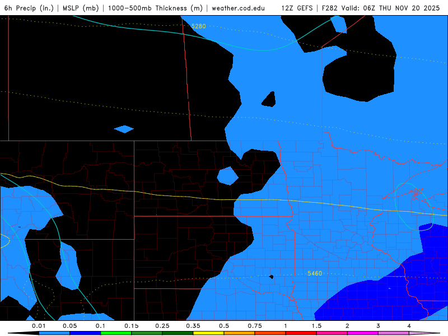Click the 5460 thickness contour label
Image resolution: width=448 pixels, height=336 pixels.
click(x=315, y=273)
